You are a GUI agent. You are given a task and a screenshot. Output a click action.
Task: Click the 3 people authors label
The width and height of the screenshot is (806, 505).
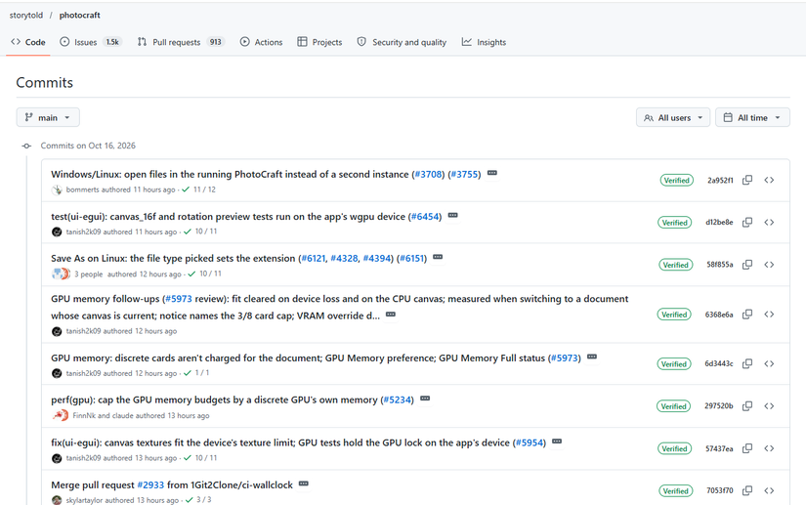click(88, 274)
